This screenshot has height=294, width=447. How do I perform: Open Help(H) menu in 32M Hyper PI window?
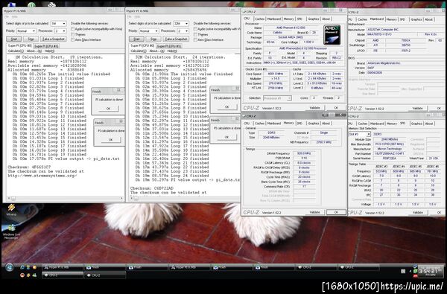point(172,51)
